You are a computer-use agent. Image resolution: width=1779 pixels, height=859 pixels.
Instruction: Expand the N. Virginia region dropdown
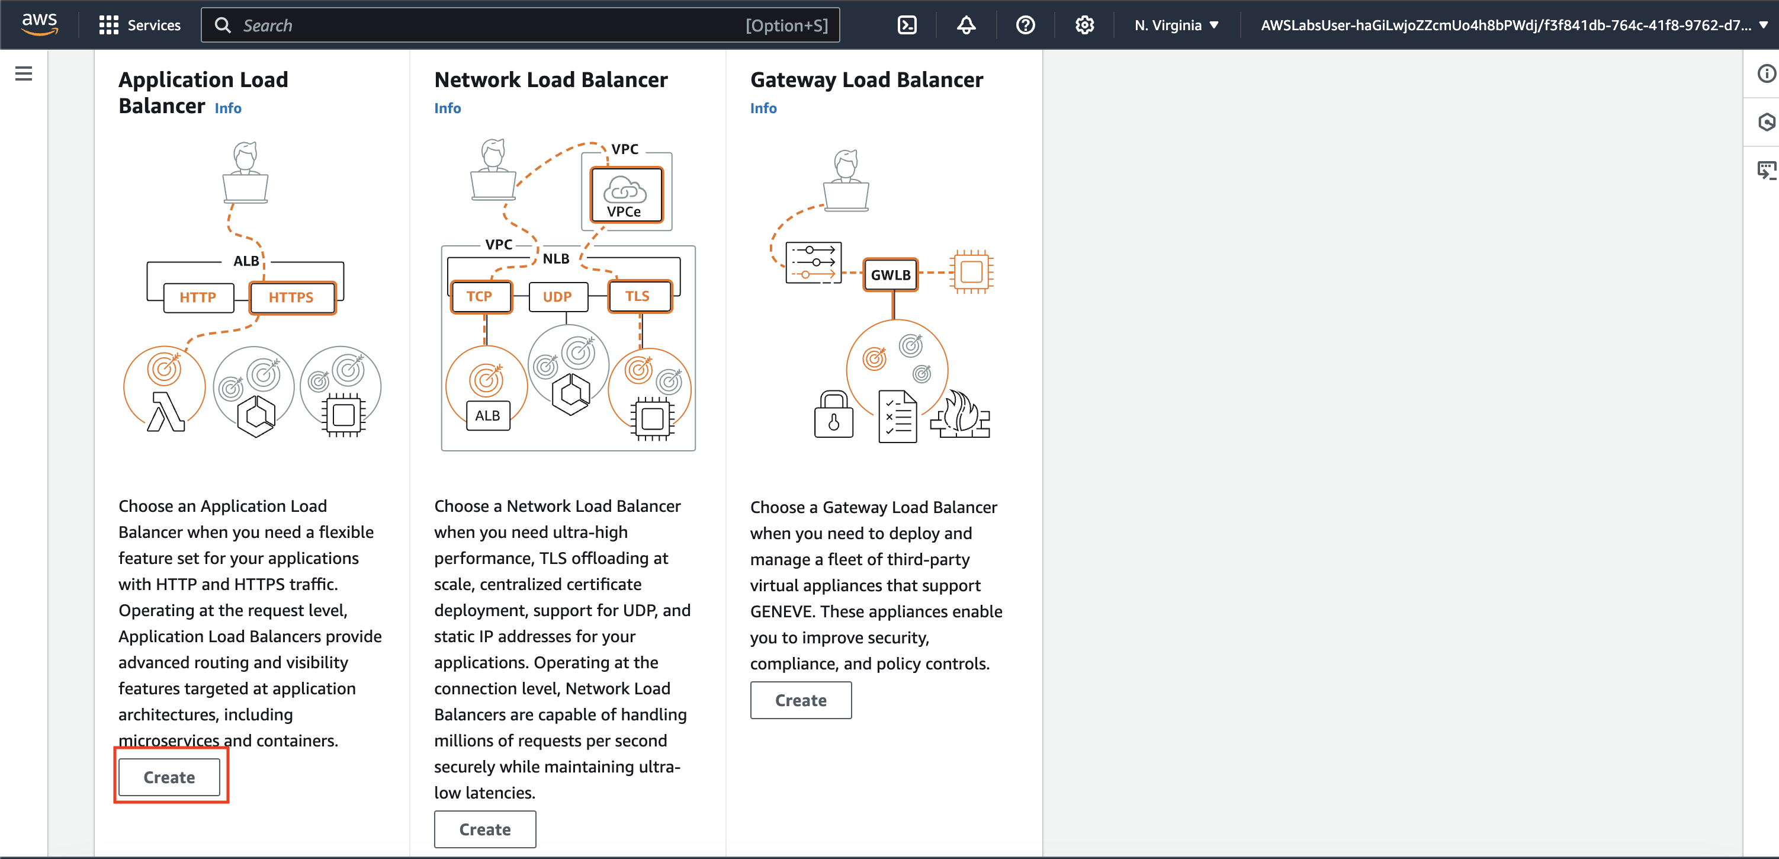click(1176, 25)
